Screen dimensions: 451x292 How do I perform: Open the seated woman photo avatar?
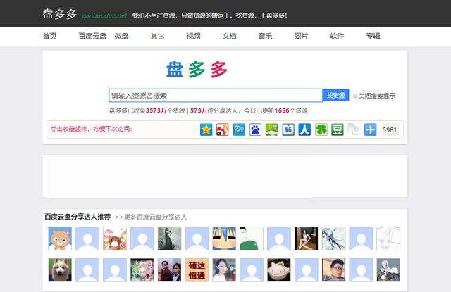(x=306, y=239)
